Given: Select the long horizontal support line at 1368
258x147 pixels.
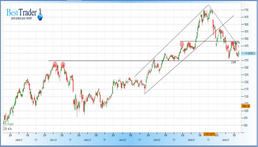Looking at the screenshot, I should [x=111, y=61].
